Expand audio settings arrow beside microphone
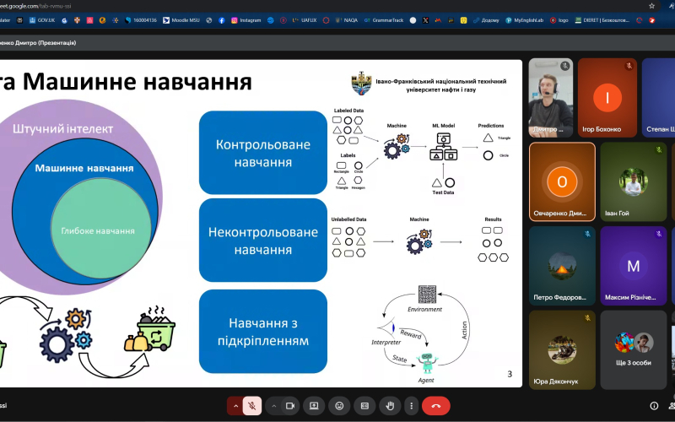675x422 pixels. (235, 406)
